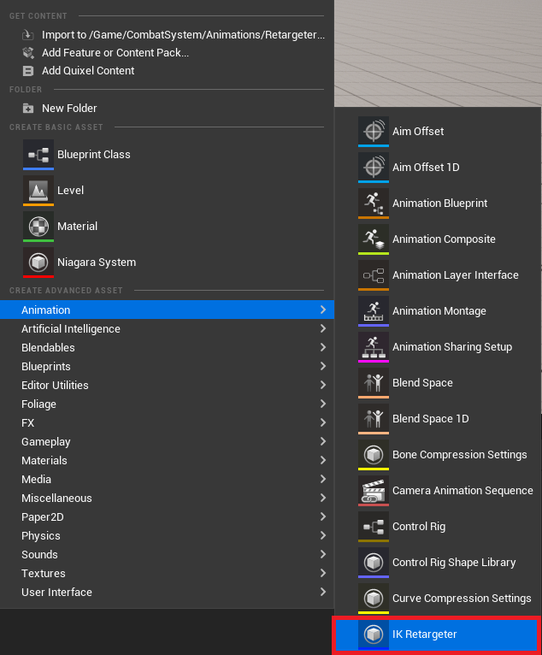
Task: Click the Animation Sharing Setup icon
Action: pyautogui.click(x=374, y=347)
